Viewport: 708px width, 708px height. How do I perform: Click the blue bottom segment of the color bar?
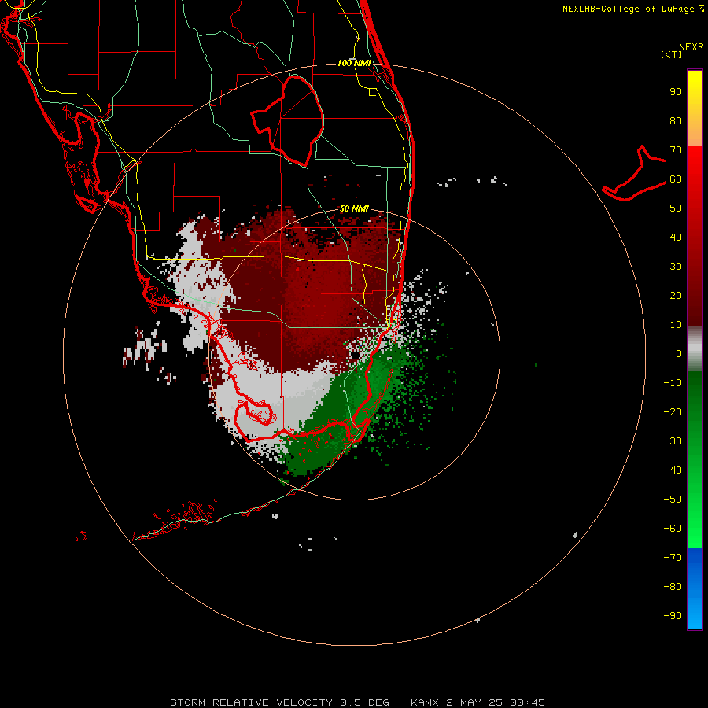695,588
